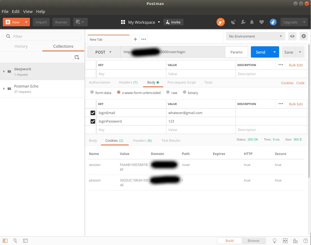Open the interceptor satellite icon
Screen dimensions: 311x245
pos(233,22)
